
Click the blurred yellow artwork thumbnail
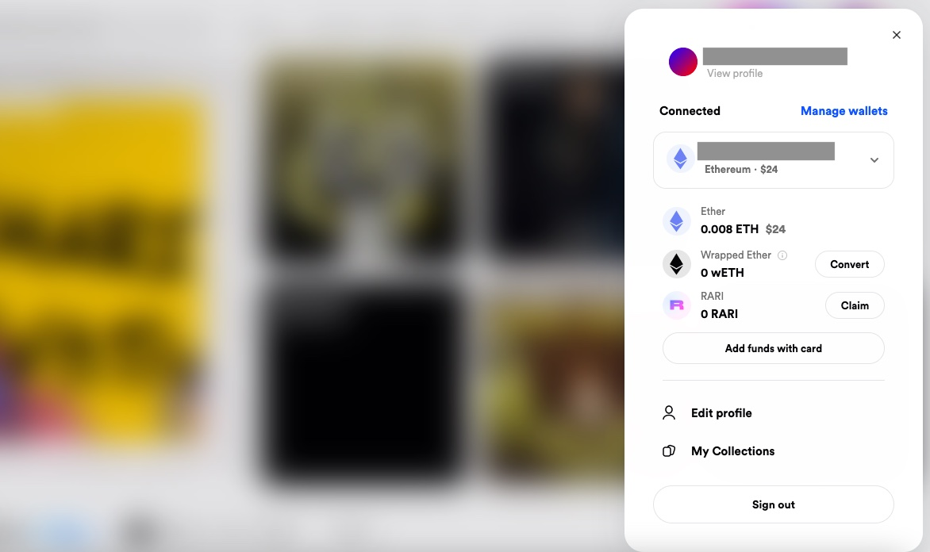click(102, 266)
